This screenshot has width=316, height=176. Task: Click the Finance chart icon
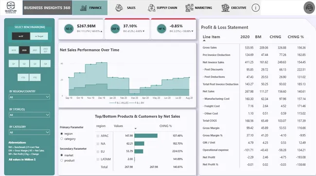click(x=83, y=8)
